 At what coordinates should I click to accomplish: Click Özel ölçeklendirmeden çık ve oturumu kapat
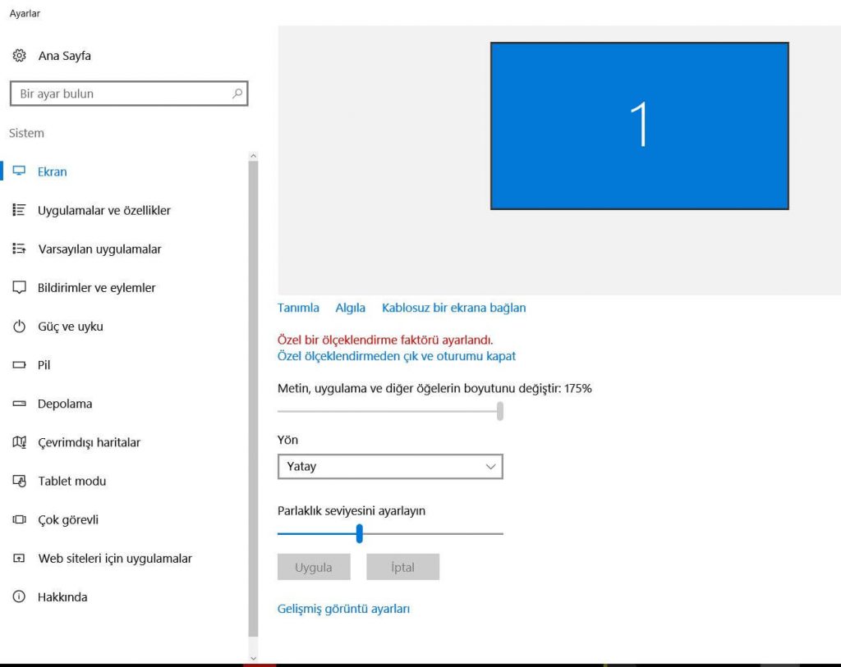[397, 356]
